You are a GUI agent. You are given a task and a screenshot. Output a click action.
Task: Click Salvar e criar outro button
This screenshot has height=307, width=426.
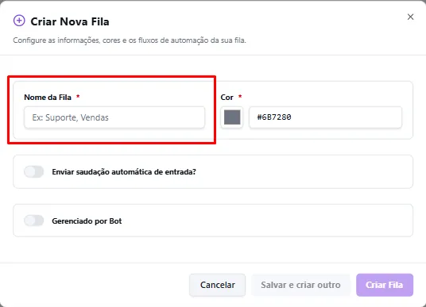pos(300,285)
